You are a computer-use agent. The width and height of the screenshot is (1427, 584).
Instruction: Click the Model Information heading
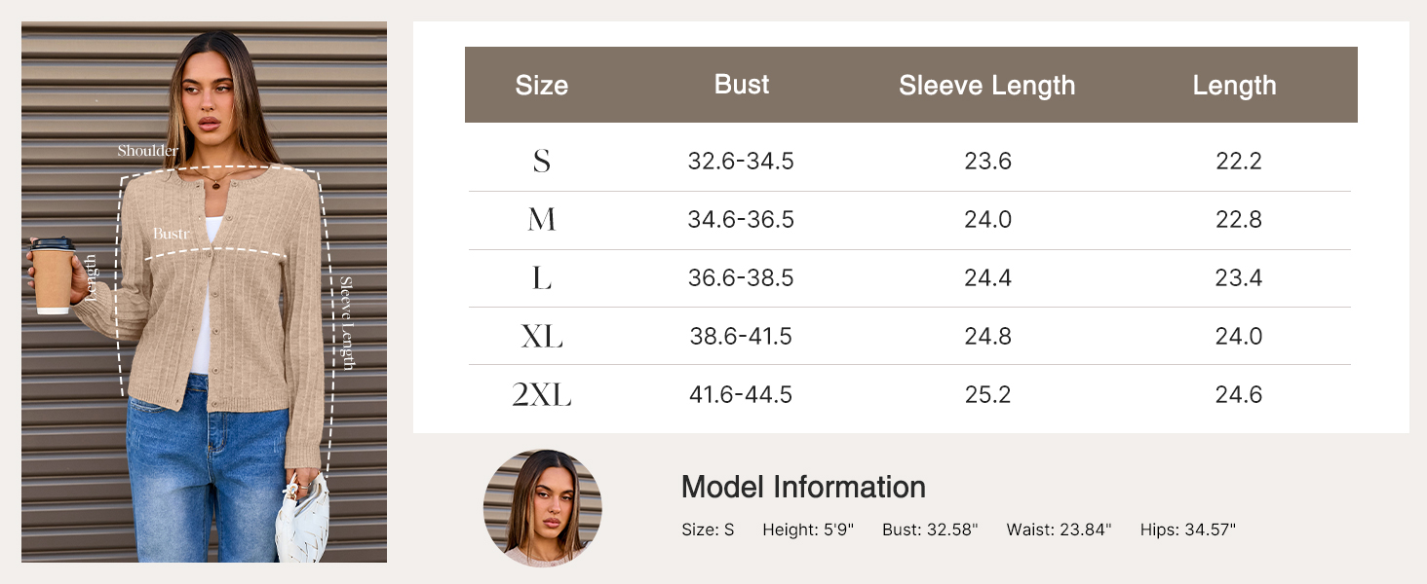(803, 487)
